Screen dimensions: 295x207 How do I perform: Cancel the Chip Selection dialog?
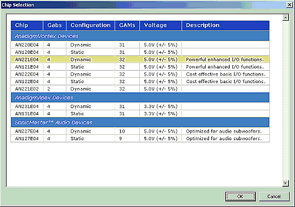tap(274, 197)
